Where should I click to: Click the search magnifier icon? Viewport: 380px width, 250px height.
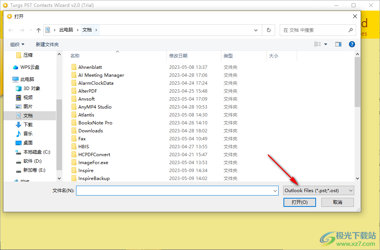[350, 30]
